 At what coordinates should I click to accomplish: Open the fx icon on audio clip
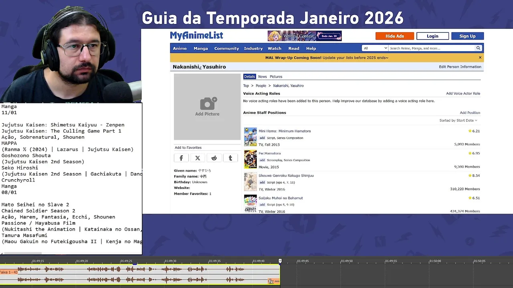pos(271,282)
